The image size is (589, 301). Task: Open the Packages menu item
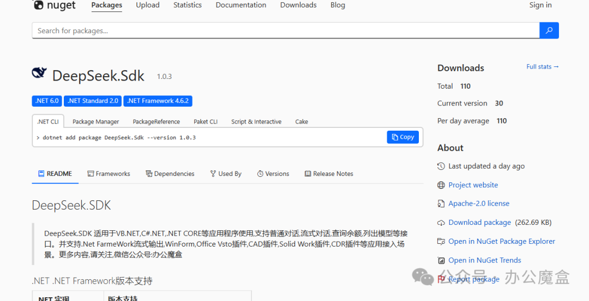[x=107, y=5]
